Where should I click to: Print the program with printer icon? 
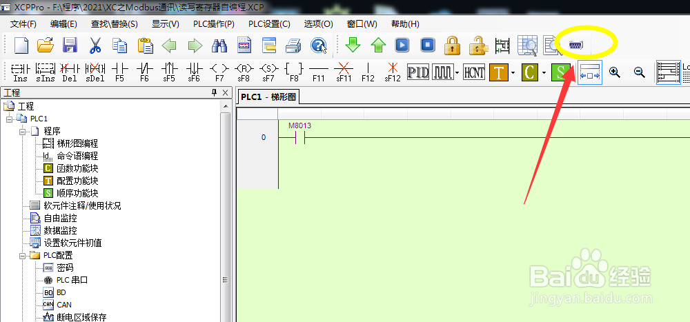point(293,46)
